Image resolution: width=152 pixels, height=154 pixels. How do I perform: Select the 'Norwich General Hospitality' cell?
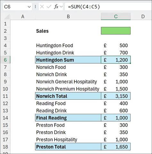tap(68, 82)
